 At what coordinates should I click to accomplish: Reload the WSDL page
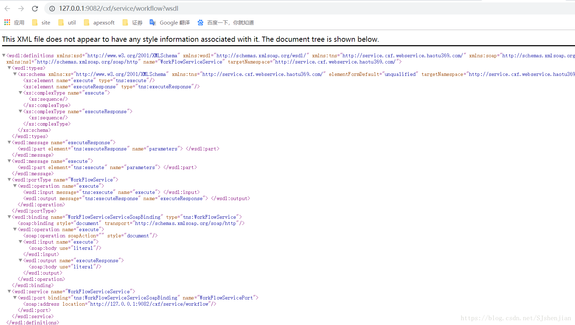tap(35, 9)
